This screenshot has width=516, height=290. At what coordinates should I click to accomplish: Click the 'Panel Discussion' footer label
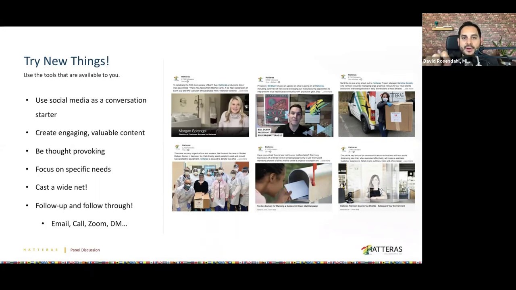[x=85, y=250]
